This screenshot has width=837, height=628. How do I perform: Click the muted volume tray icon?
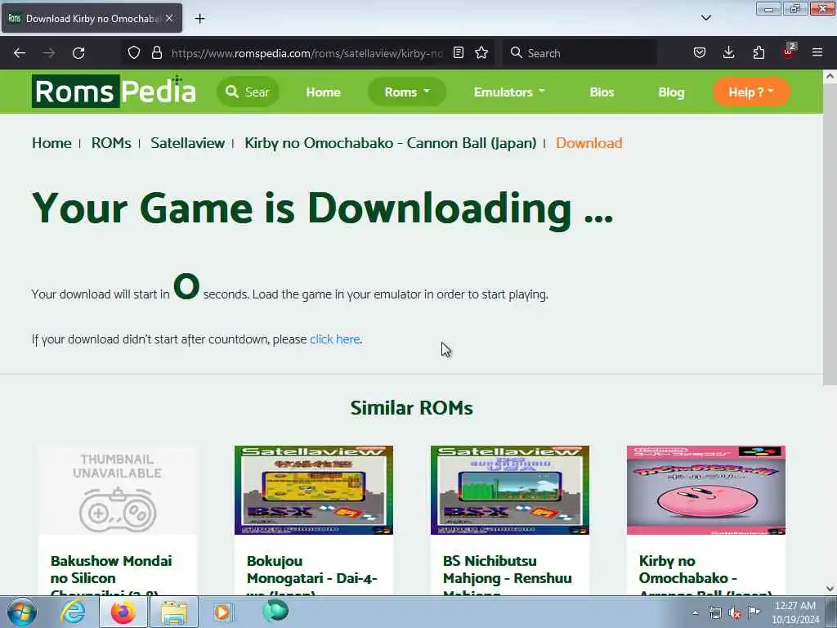coord(735,613)
